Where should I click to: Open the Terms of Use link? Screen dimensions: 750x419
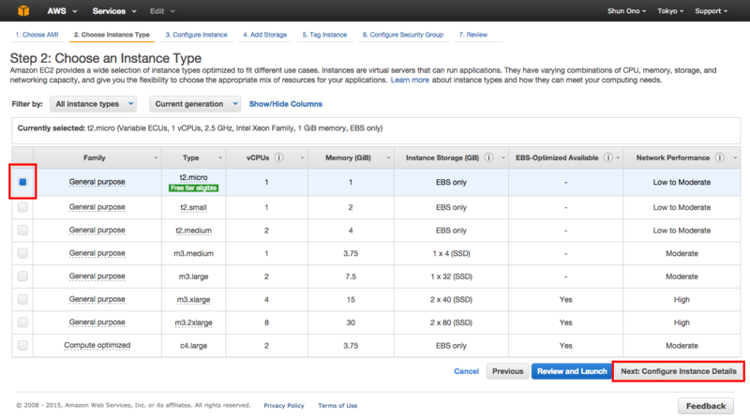(x=337, y=406)
